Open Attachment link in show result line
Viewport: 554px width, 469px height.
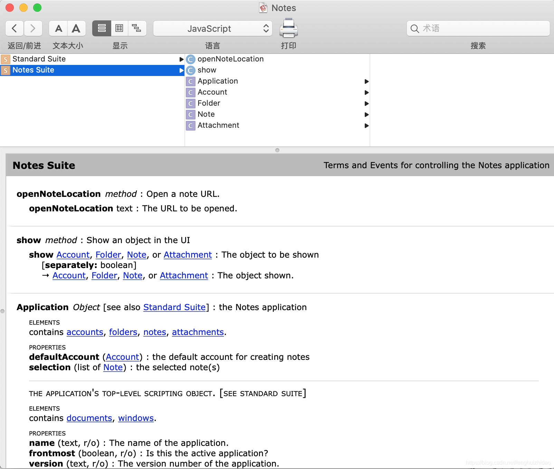click(184, 276)
